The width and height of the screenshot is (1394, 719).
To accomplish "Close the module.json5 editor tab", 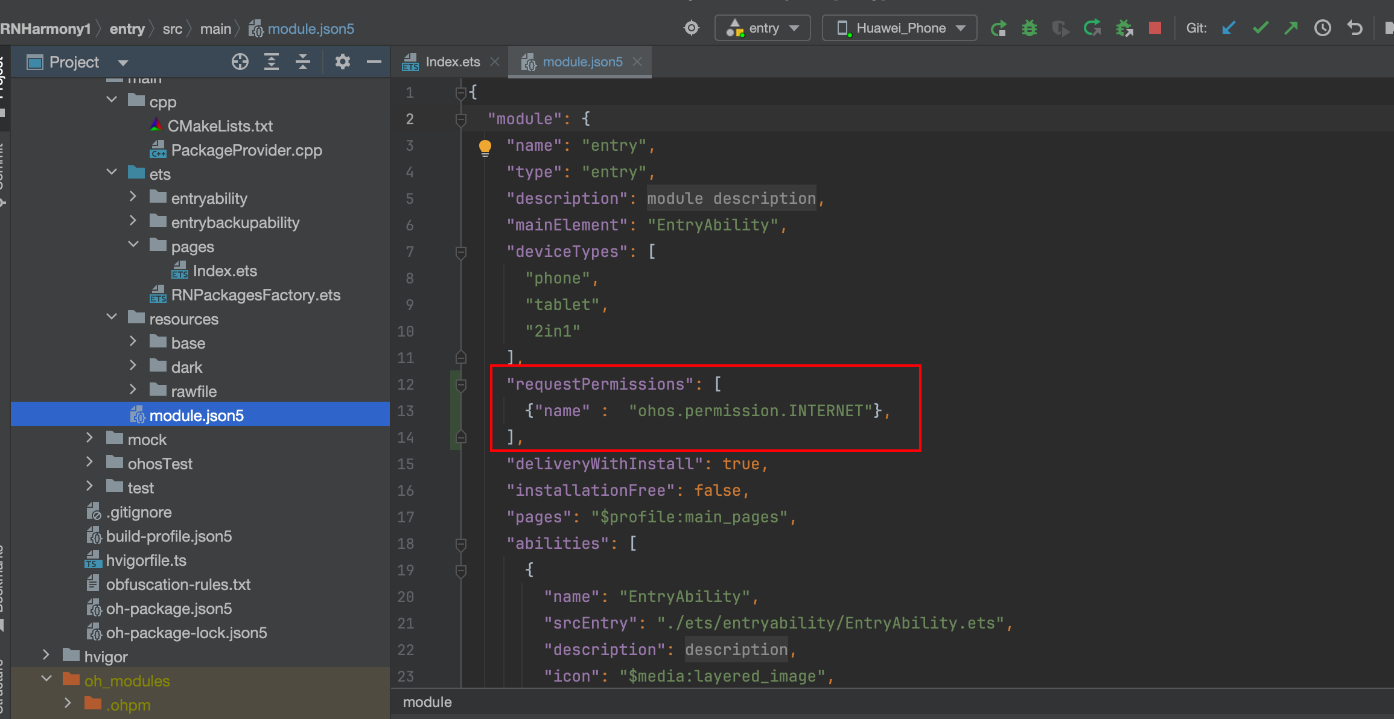I will pyautogui.click(x=637, y=62).
